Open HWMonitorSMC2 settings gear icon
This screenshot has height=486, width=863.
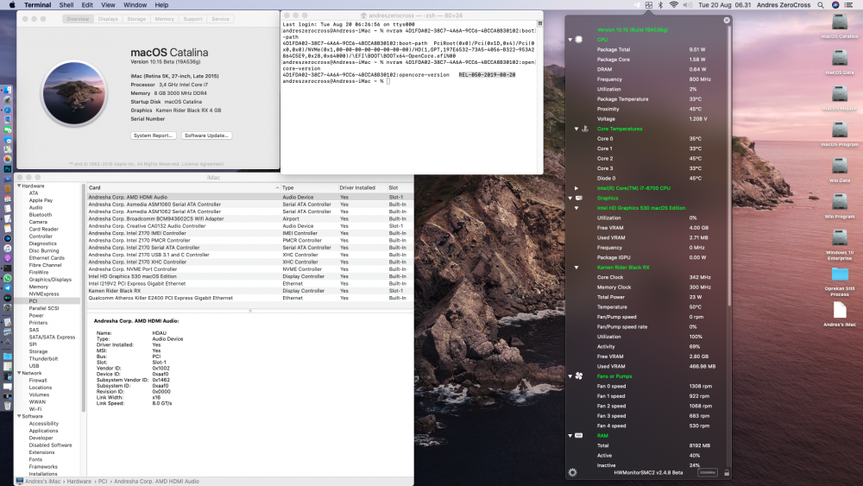[572, 472]
